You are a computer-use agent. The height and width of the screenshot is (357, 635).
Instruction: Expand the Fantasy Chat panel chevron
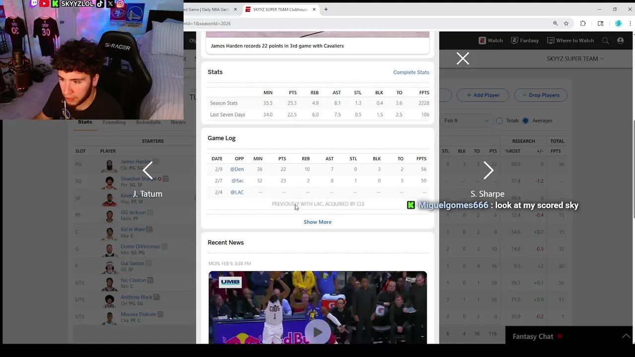tap(626, 336)
